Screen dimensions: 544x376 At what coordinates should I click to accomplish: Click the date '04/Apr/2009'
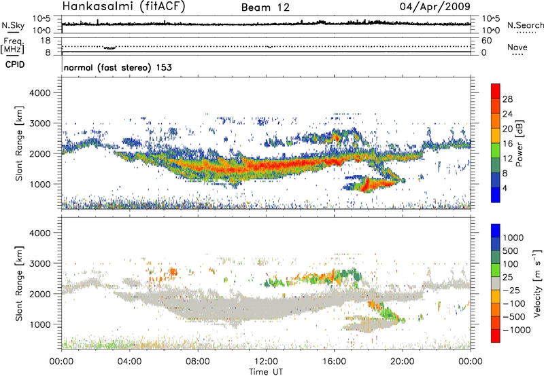tap(435, 7)
